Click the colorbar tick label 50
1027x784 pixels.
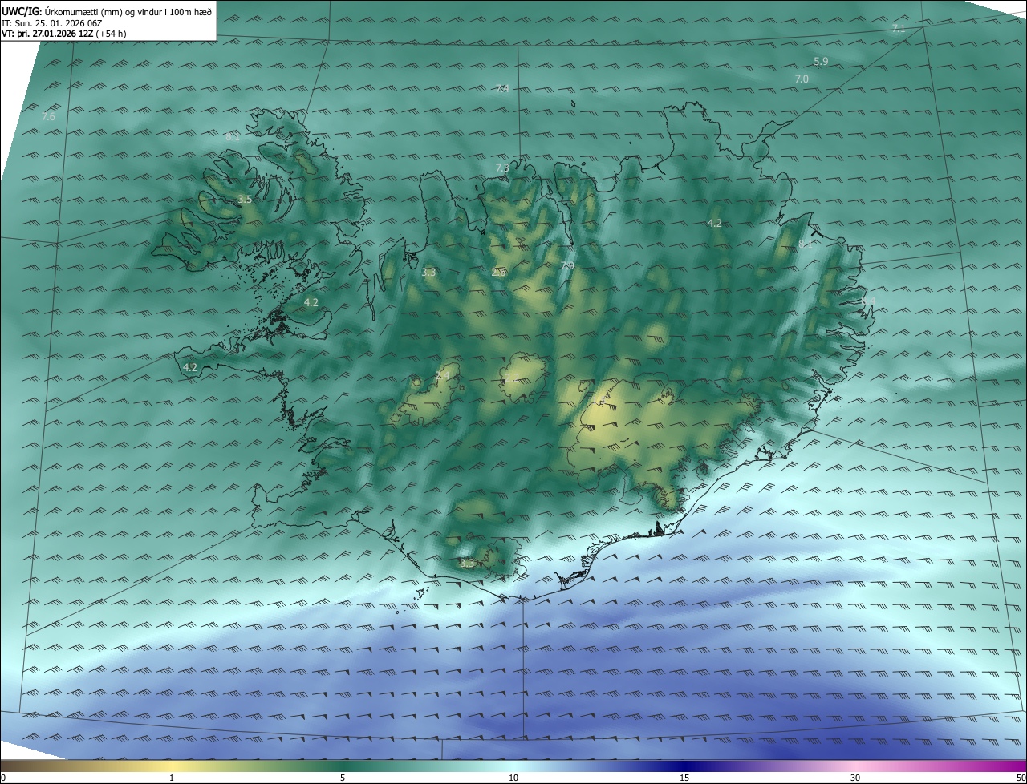tap(1021, 778)
